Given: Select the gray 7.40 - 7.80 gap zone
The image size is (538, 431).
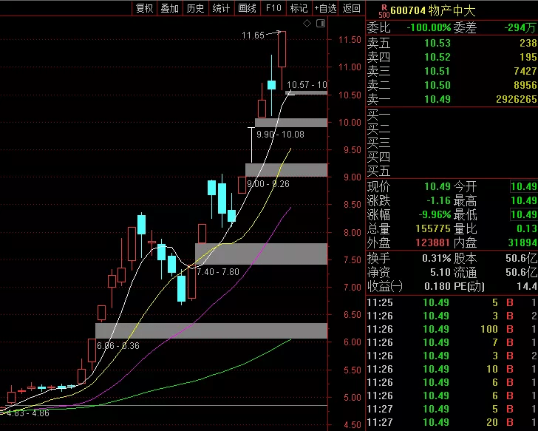Looking at the screenshot, I should [x=261, y=254].
